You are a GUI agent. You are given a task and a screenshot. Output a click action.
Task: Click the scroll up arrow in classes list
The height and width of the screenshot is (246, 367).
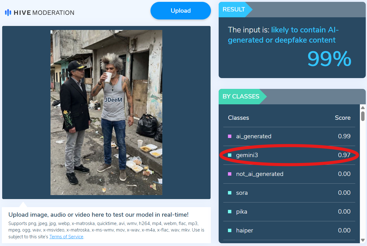[x=363, y=107]
